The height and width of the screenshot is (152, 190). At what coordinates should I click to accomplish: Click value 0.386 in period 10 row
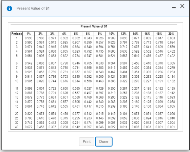tap(112, 81)
